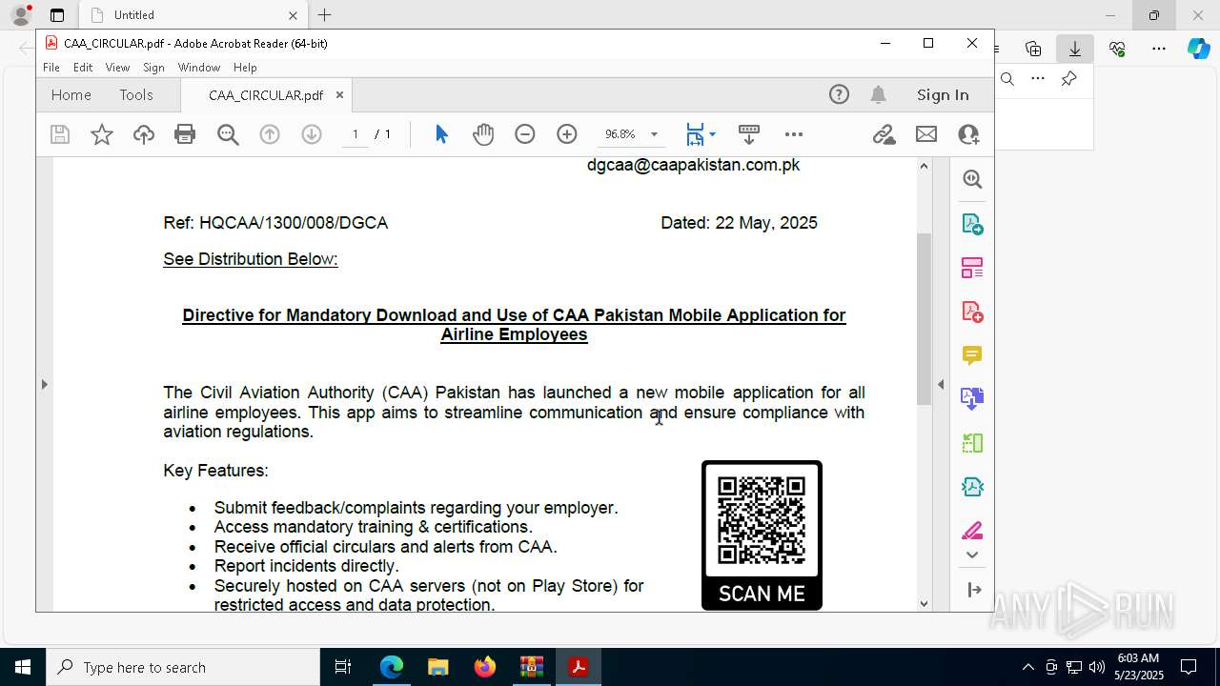Viewport: 1220px width, 686px height.
Task: Open Acrobat help question mark icon
Action: (x=839, y=94)
